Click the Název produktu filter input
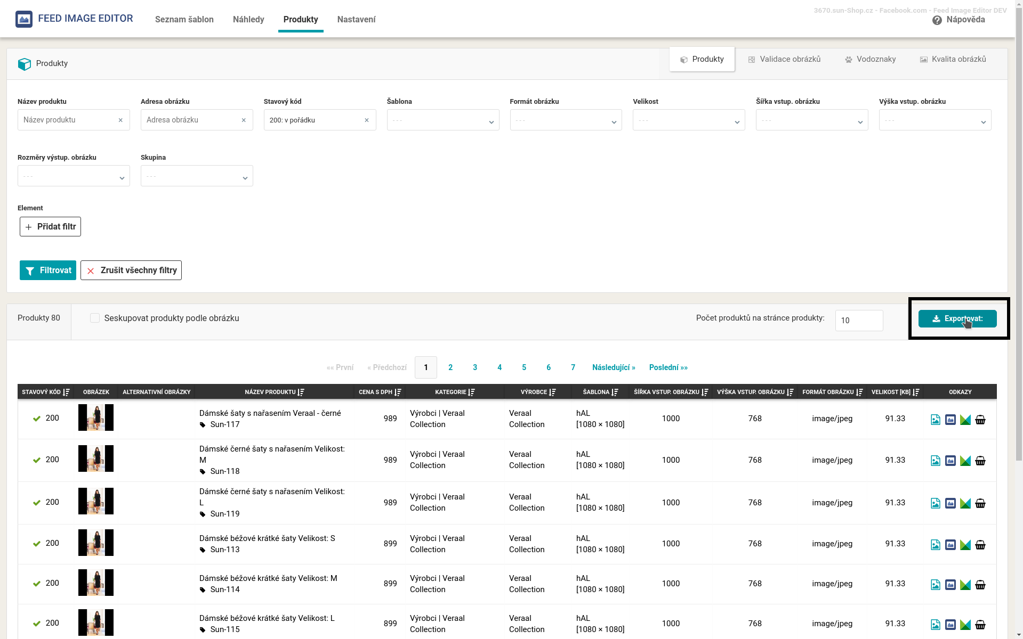Viewport: 1023px width, 639px height. click(68, 120)
